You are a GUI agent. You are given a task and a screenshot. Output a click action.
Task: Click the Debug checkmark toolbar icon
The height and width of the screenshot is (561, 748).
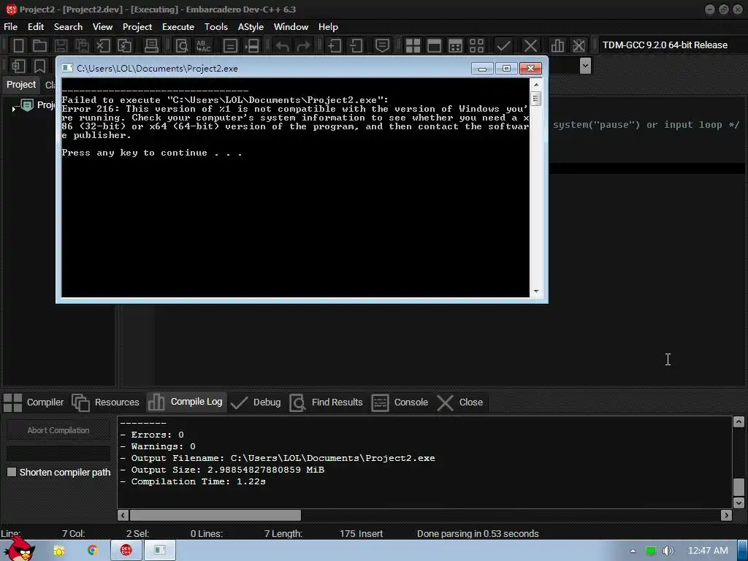point(503,46)
